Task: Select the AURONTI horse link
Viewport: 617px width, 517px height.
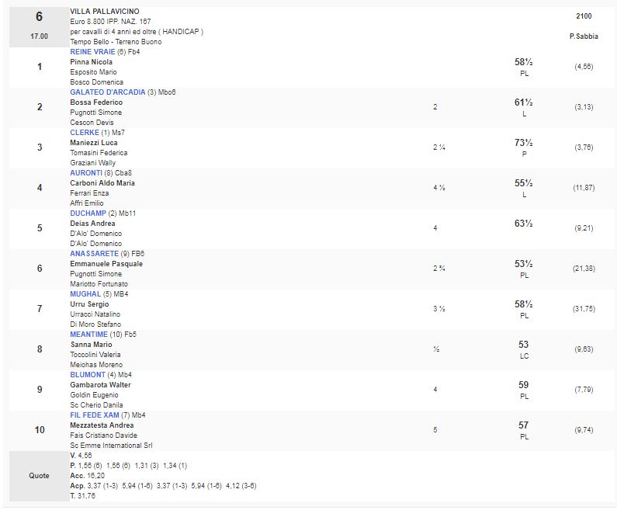Action: point(86,173)
